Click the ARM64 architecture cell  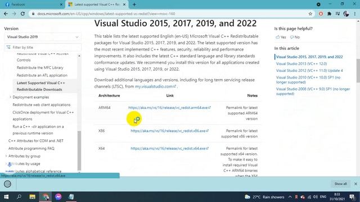tap(105, 107)
